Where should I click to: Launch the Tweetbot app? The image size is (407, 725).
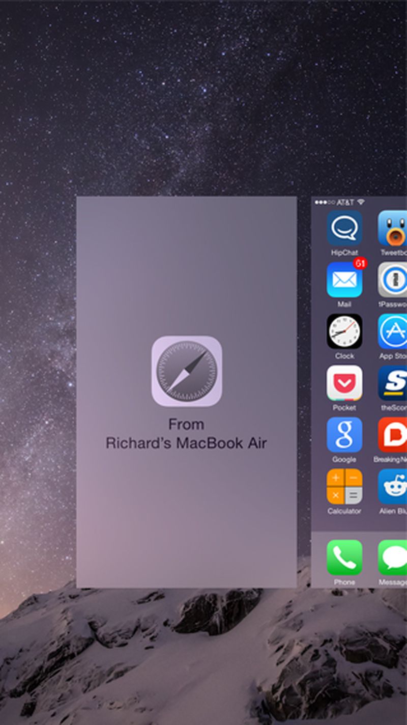coord(393,228)
